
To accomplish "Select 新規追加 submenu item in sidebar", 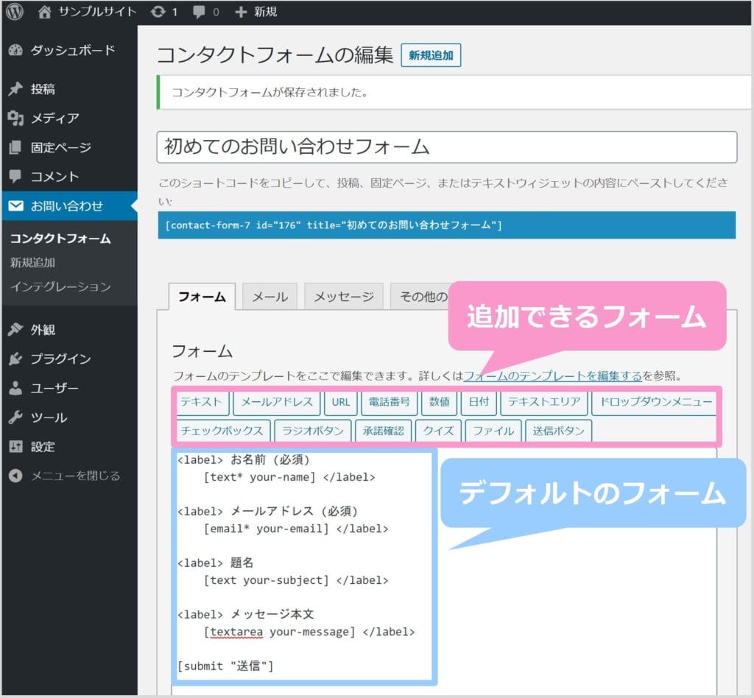I will (32, 262).
